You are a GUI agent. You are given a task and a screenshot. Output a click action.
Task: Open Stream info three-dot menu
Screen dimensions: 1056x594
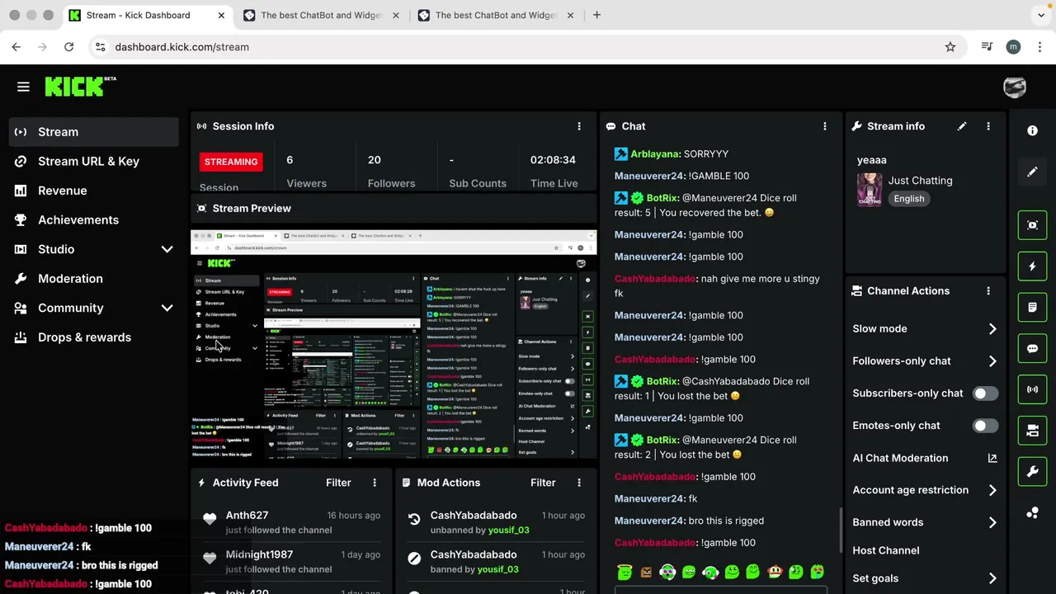(x=988, y=126)
